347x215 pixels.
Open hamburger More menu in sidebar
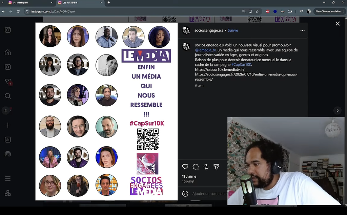8,178
